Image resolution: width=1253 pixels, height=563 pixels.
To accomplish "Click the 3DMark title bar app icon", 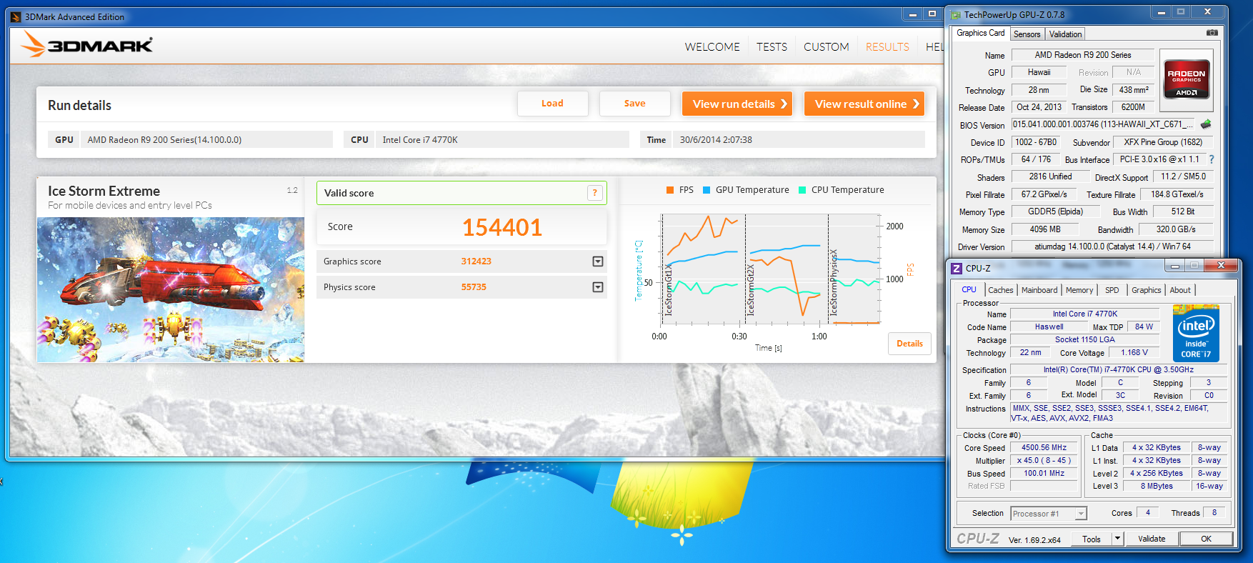I will (16, 16).
